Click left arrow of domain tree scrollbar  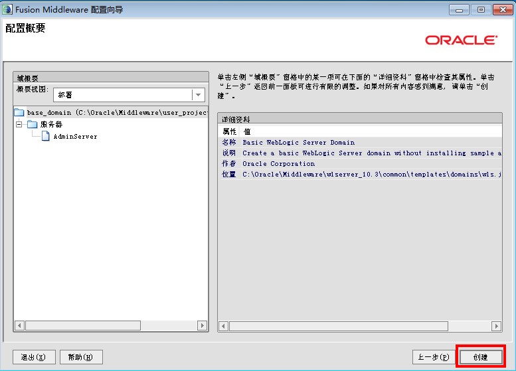coord(19,326)
